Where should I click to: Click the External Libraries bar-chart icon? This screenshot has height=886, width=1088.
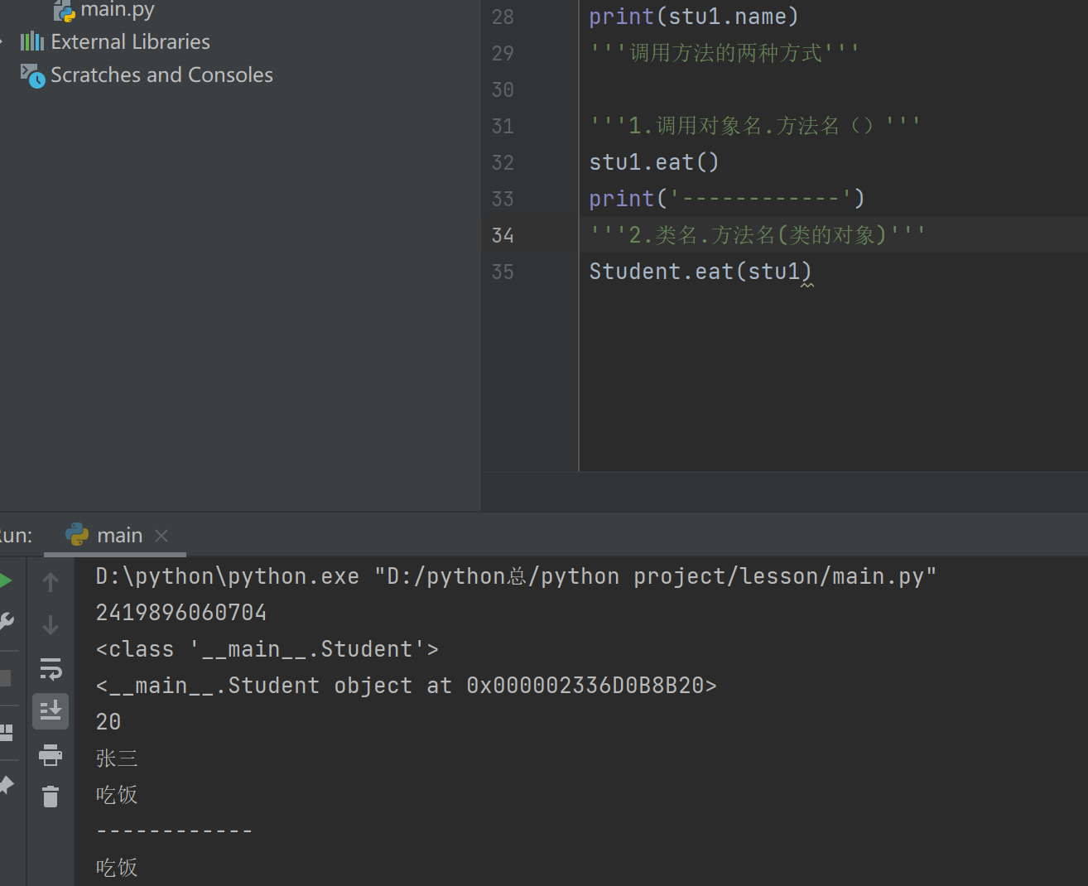point(32,41)
